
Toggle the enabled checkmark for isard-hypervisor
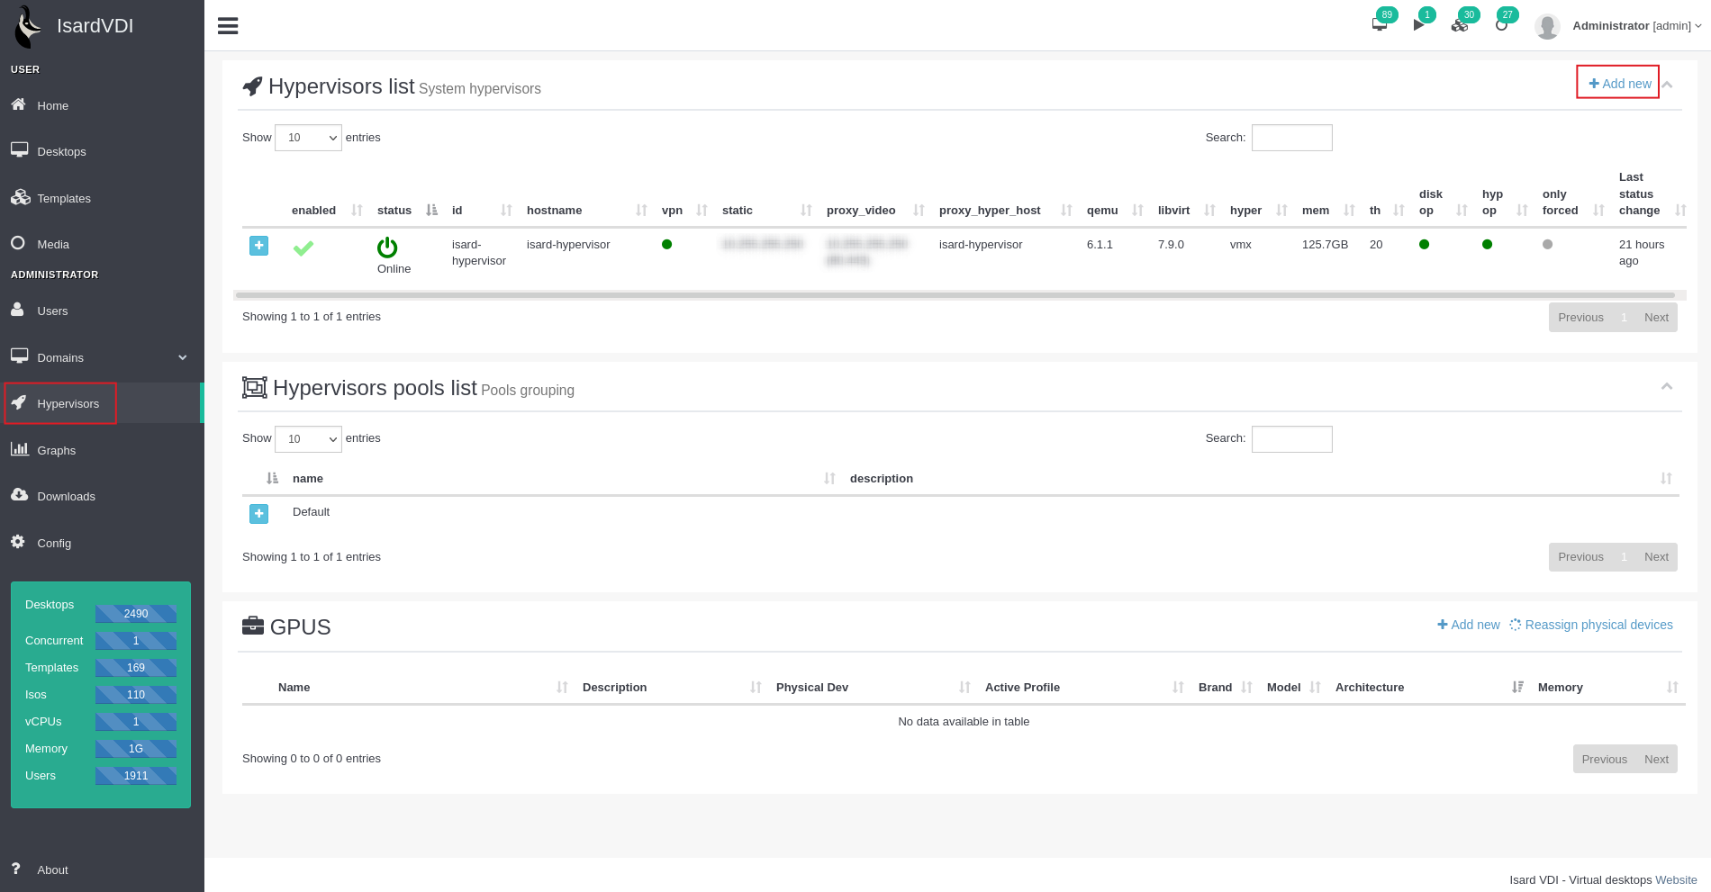pyautogui.click(x=303, y=248)
